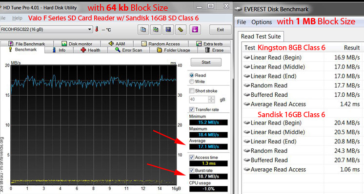The width and height of the screenshot is (364, 194).
Task: Click the short stroke size spinner arrows
Action: coord(211,99)
